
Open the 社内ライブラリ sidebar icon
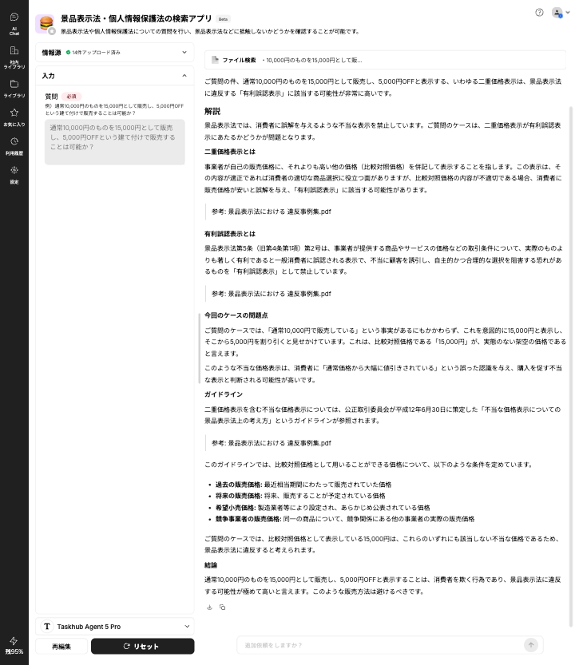[x=14, y=54]
